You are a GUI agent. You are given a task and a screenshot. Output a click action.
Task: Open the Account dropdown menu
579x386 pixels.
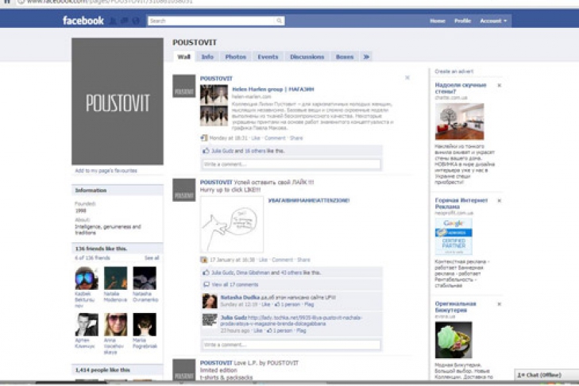pyautogui.click(x=492, y=21)
